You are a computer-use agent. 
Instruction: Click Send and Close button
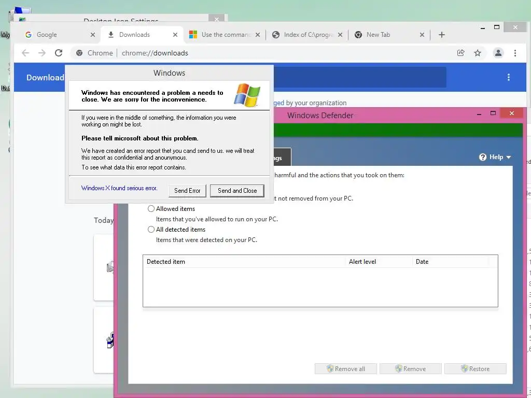point(237,191)
